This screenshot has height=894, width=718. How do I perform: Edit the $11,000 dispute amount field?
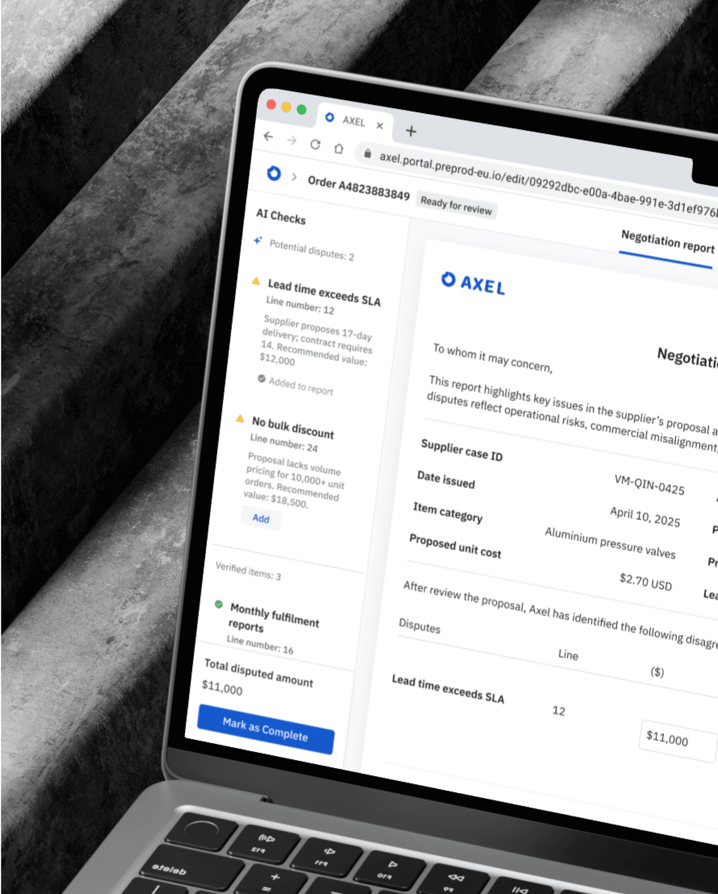679,741
